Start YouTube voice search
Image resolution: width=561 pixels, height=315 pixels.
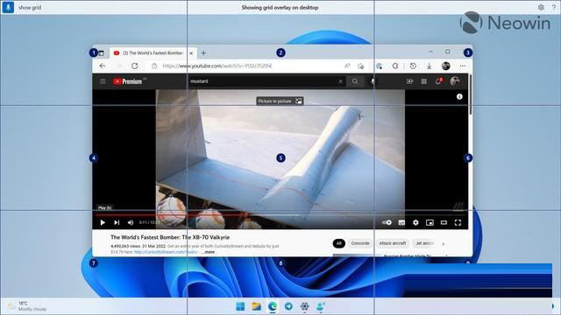(373, 81)
